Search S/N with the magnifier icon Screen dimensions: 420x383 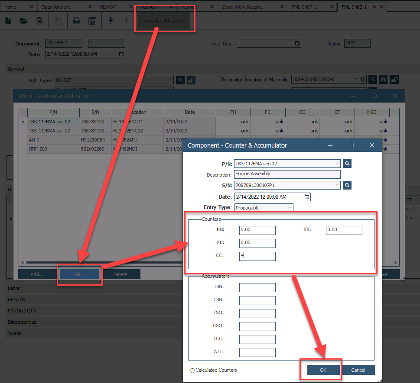[x=347, y=185]
